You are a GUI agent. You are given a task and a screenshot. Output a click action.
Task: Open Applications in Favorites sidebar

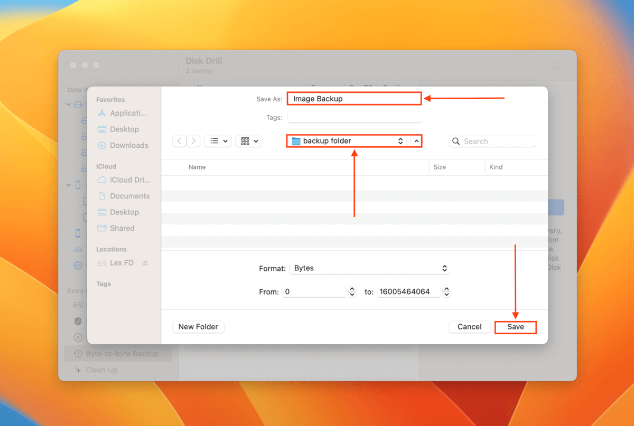pyautogui.click(x=122, y=113)
